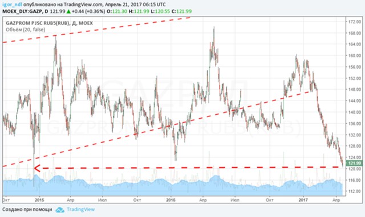Screen dimensions: 365x217
Task: Click the closing price value C:121.99
Action: [181, 11]
